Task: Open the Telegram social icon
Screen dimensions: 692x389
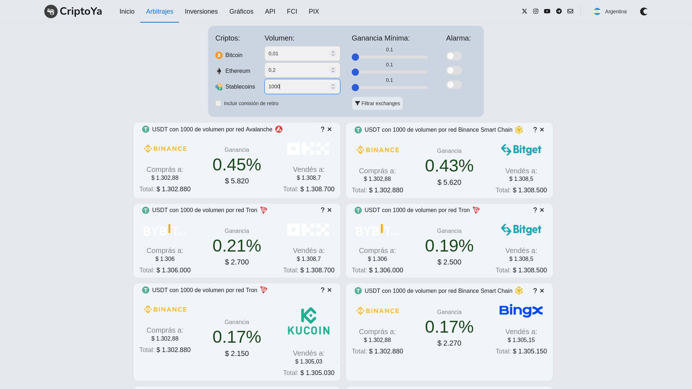Action: tap(559, 11)
